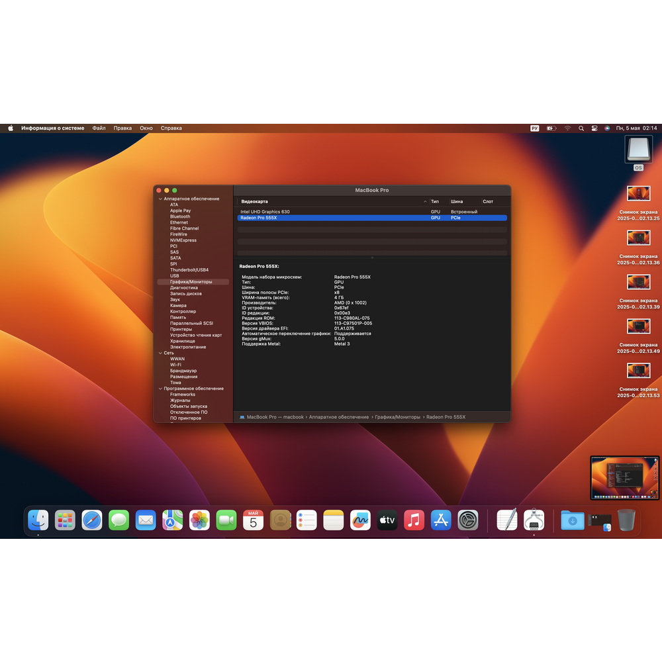This screenshot has height=662, width=662.
Task: Select NVMExpress in sidebar
Action: [183, 240]
